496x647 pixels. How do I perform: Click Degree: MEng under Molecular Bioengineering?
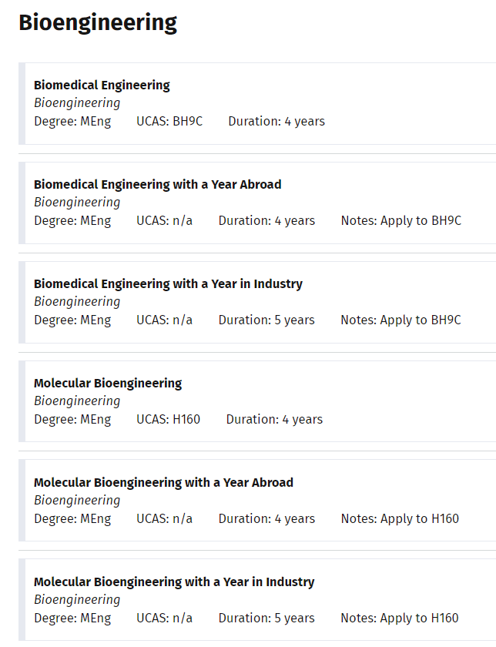[72, 420]
